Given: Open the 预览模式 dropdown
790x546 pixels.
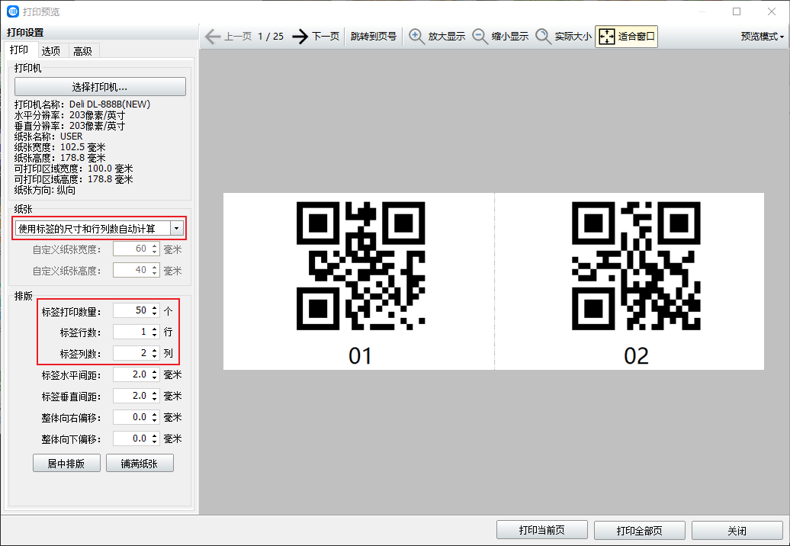Looking at the screenshot, I should 763,37.
